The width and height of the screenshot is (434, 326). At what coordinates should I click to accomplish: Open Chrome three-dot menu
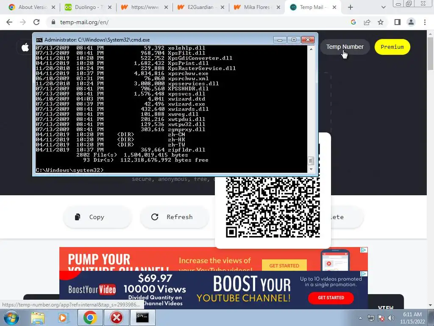coord(425,22)
